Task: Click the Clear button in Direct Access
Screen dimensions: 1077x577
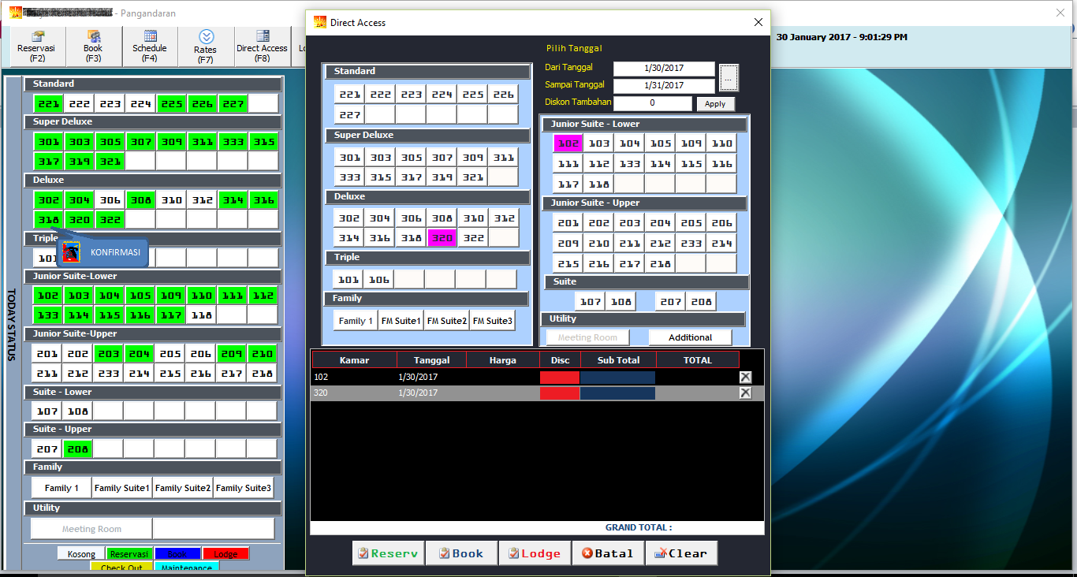Action: 681,553
